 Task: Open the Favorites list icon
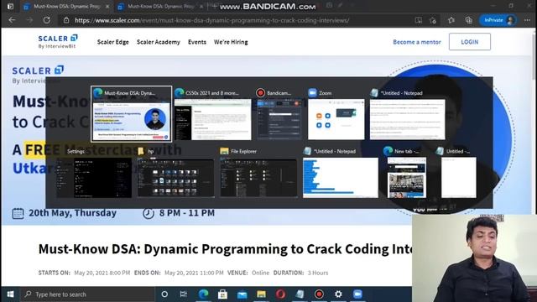(451, 20)
